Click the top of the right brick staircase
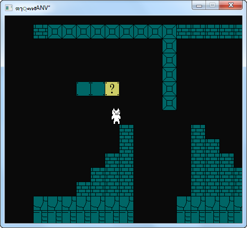This screenshot has width=247, height=228. click(x=198, y=132)
